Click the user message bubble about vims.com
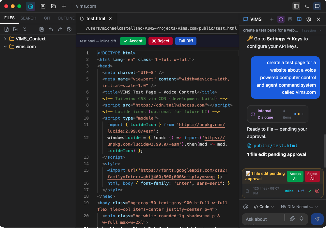This screenshot has width=326, height=228. pyautogui.click(x=285, y=78)
